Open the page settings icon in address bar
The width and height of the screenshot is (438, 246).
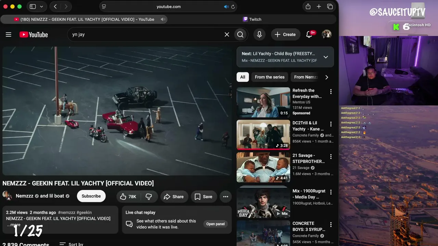(x=104, y=6)
